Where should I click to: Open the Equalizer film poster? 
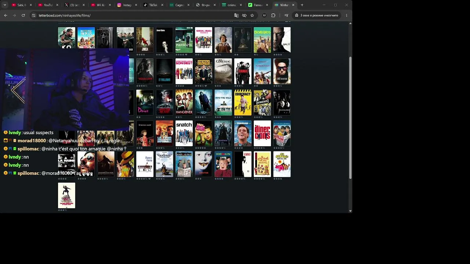tap(145, 71)
